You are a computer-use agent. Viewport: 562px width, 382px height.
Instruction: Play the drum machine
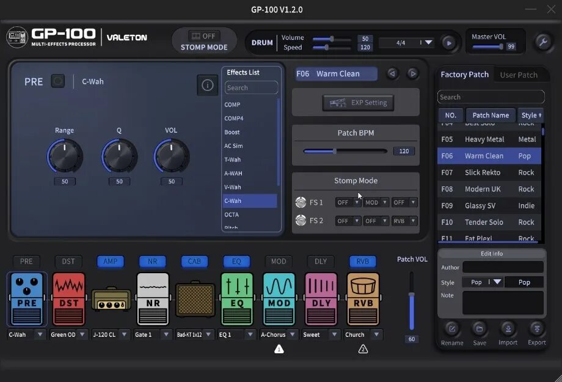tap(449, 43)
